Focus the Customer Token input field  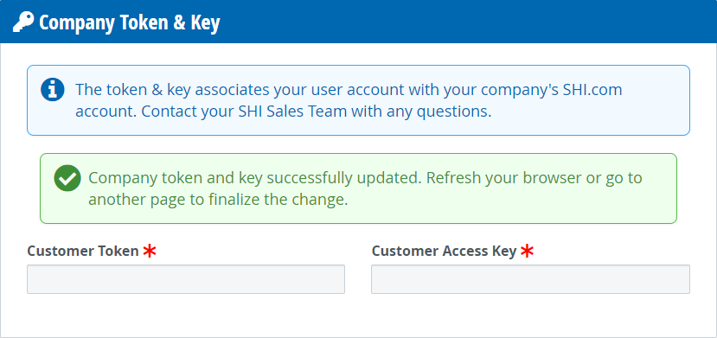click(x=186, y=279)
